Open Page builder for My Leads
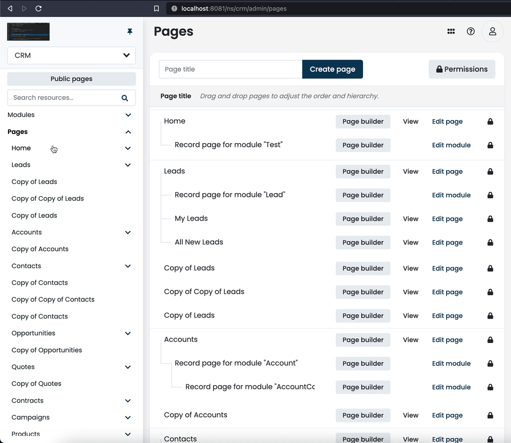 [x=363, y=219]
